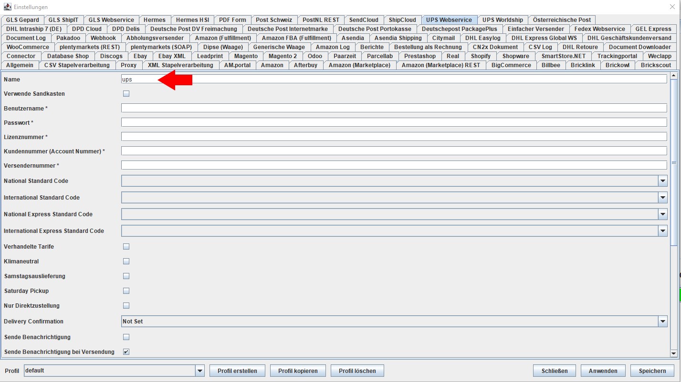This screenshot has height=382, width=681.
Task: Switch to the Allgemein tab
Action: click(20, 65)
